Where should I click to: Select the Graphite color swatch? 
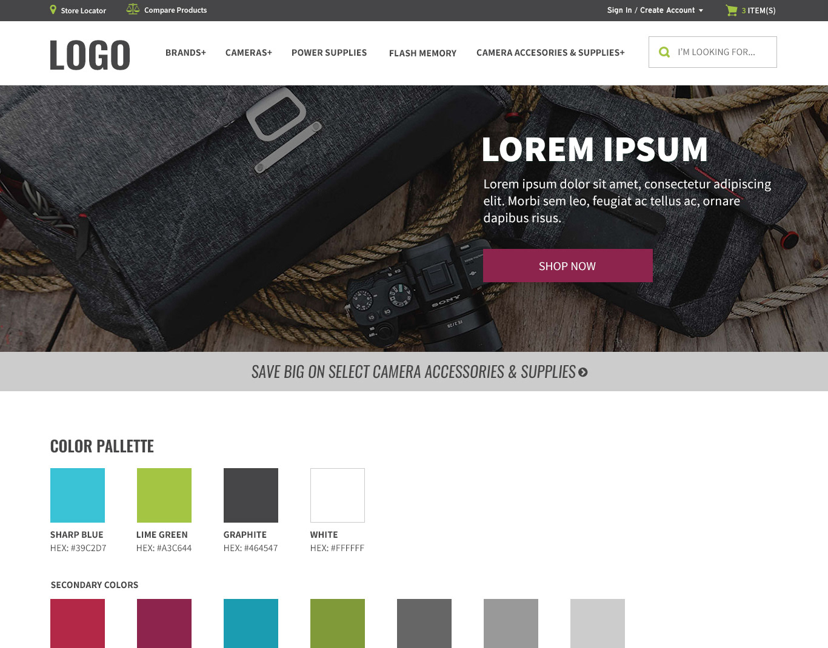click(x=251, y=495)
